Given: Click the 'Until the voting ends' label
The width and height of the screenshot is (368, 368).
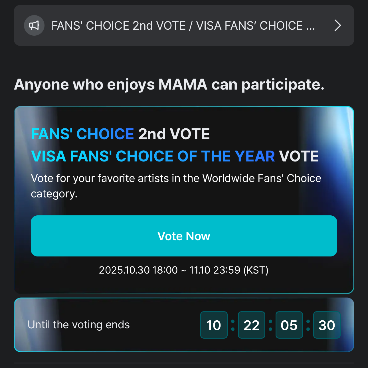Looking at the screenshot, I should [x=79, y=325].
